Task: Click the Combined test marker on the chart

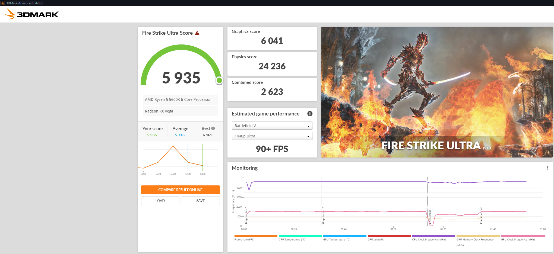Action: coord(481,216)
